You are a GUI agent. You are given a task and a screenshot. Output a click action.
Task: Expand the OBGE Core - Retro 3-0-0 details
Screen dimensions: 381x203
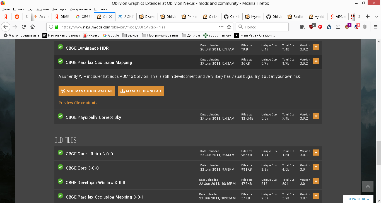point(316,153)
